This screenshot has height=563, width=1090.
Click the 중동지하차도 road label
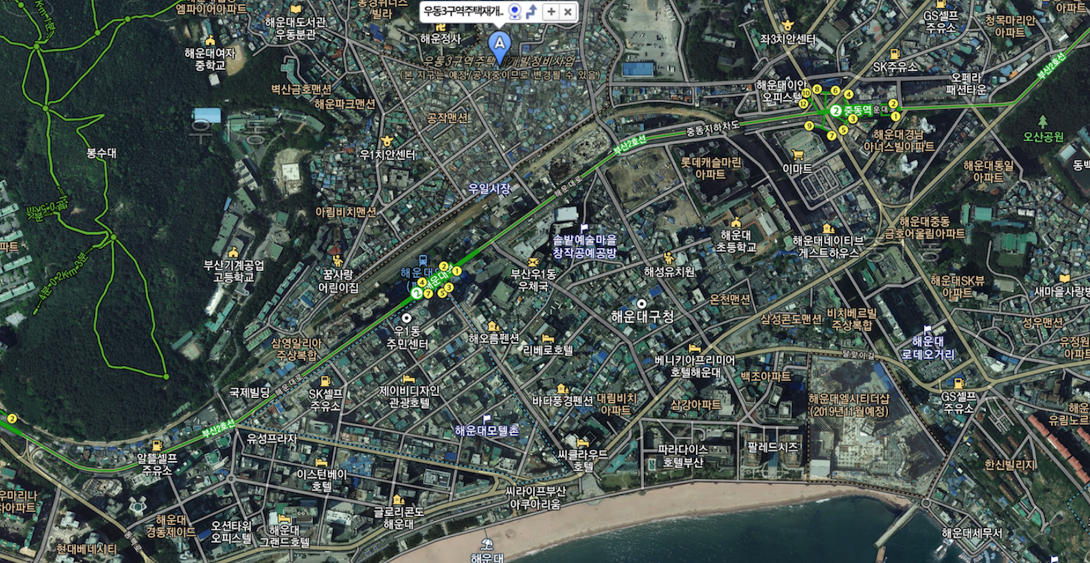(714, 128)
